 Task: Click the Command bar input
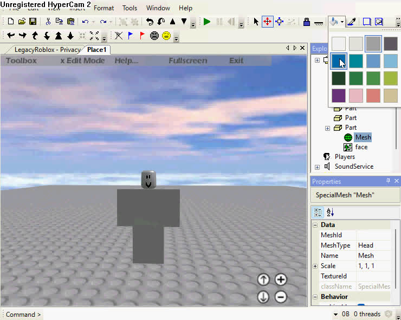coord(187,315)
